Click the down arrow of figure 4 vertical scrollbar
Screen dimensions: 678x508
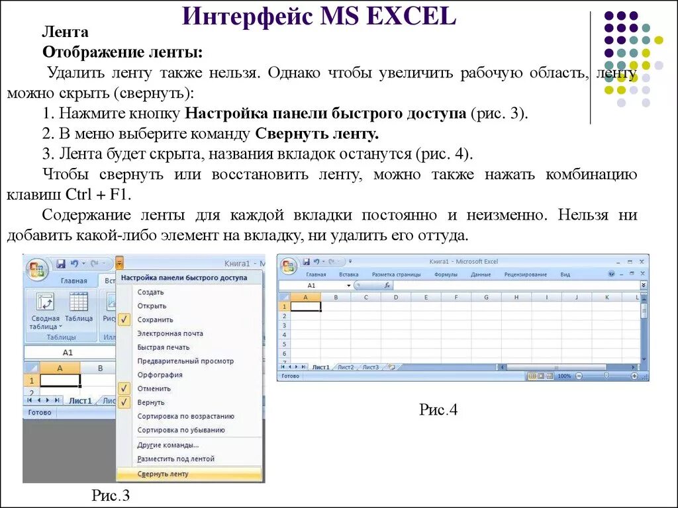[x=644, y=359]
